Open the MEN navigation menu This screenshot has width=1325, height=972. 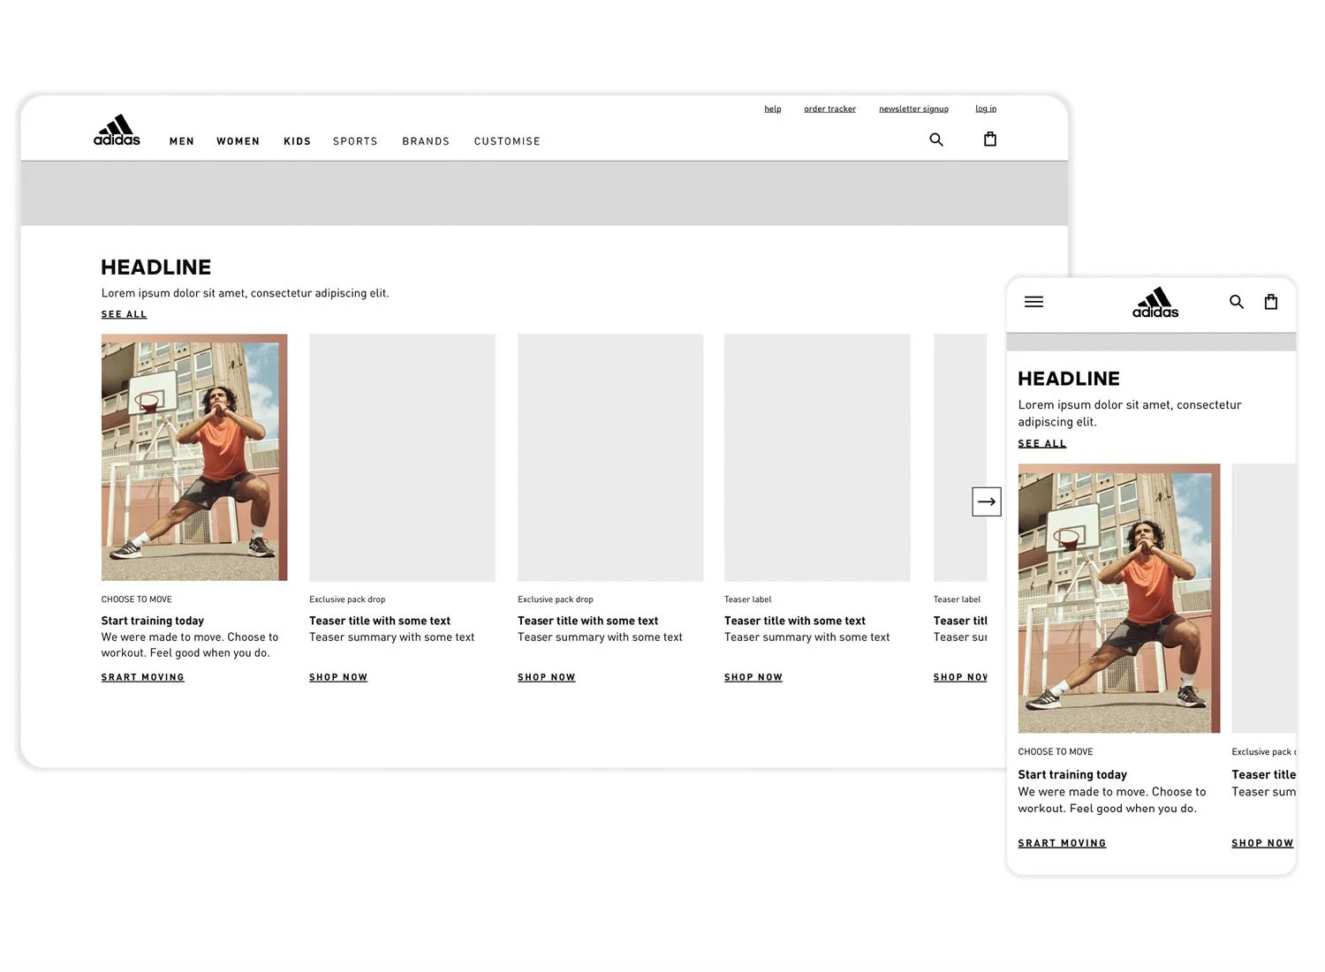coord(181,141)
